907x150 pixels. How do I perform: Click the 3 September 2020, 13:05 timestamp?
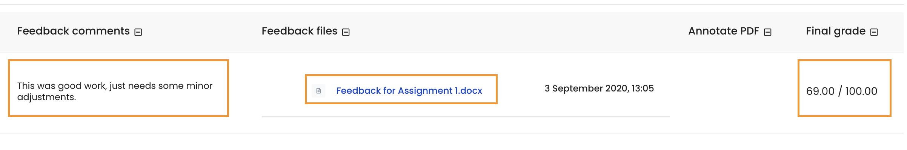click(x=599, y=88)
